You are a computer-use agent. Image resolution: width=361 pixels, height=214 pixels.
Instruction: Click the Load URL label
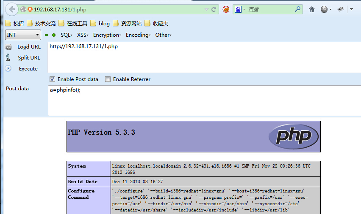(x=29, y=47)
